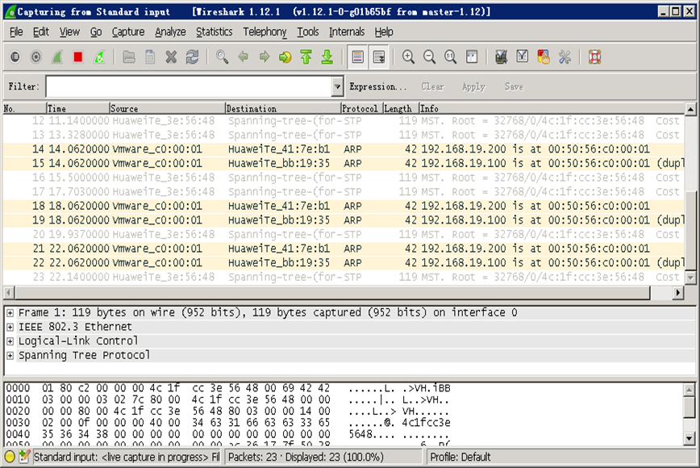Zoom out the packet text

[x=429, y=57]
